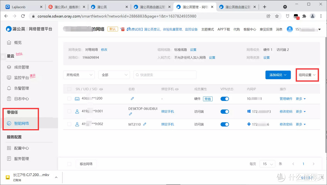Viewport: 327px width, 185px height.
Task: Open the 更多 dropdown on the MT2110 row
Action: coord(301,124)
